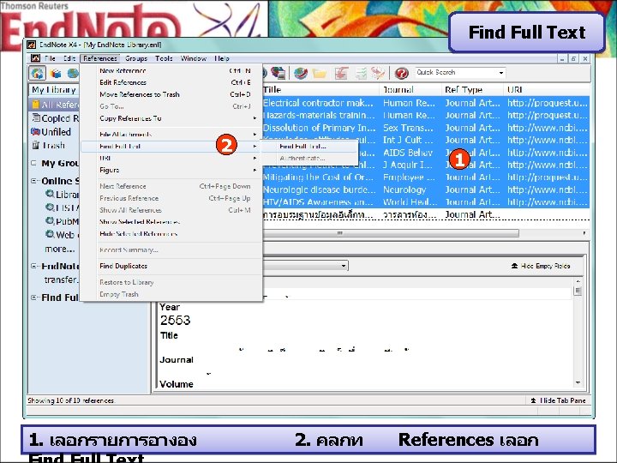This screenshot has width=617, height=463.
Task: Collapse the Online Search section
Action: 33,181
